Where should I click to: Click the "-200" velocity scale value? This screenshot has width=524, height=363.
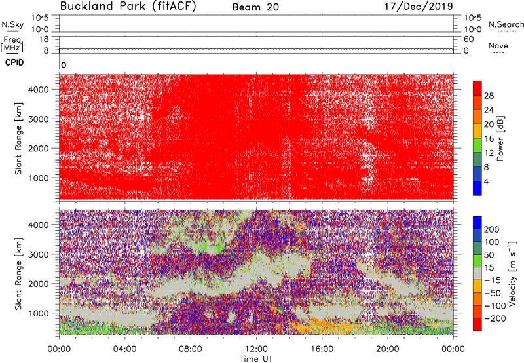(495, 318)
